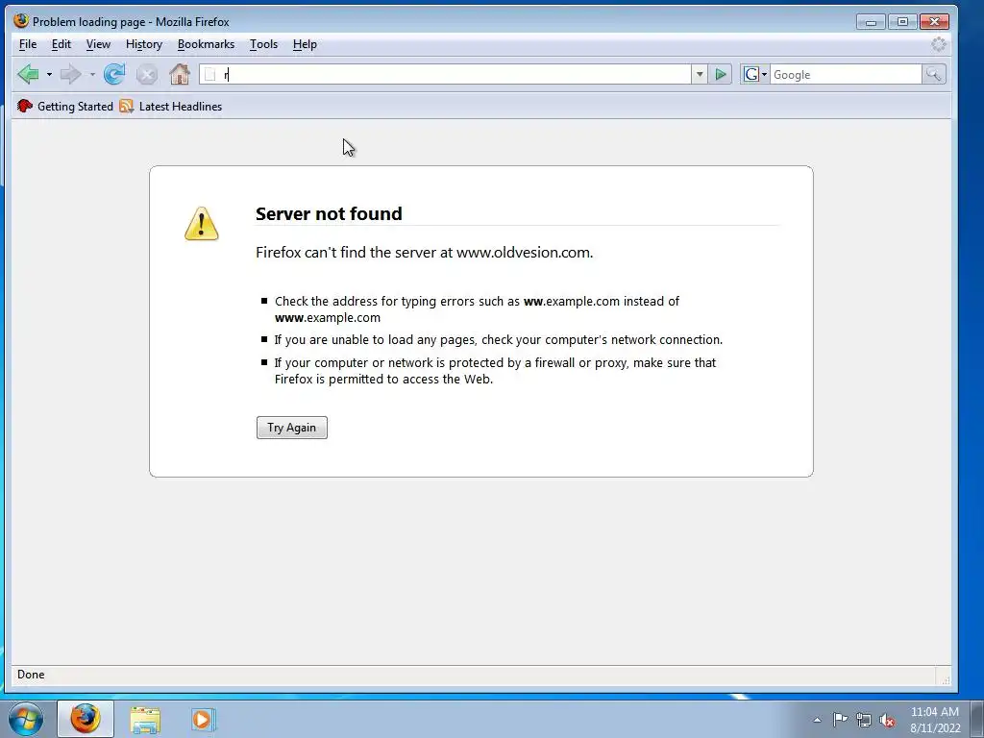Viewport: 984px width, 738px height.
Task: Click the green Go arrow button
Action: pos(721,74)
